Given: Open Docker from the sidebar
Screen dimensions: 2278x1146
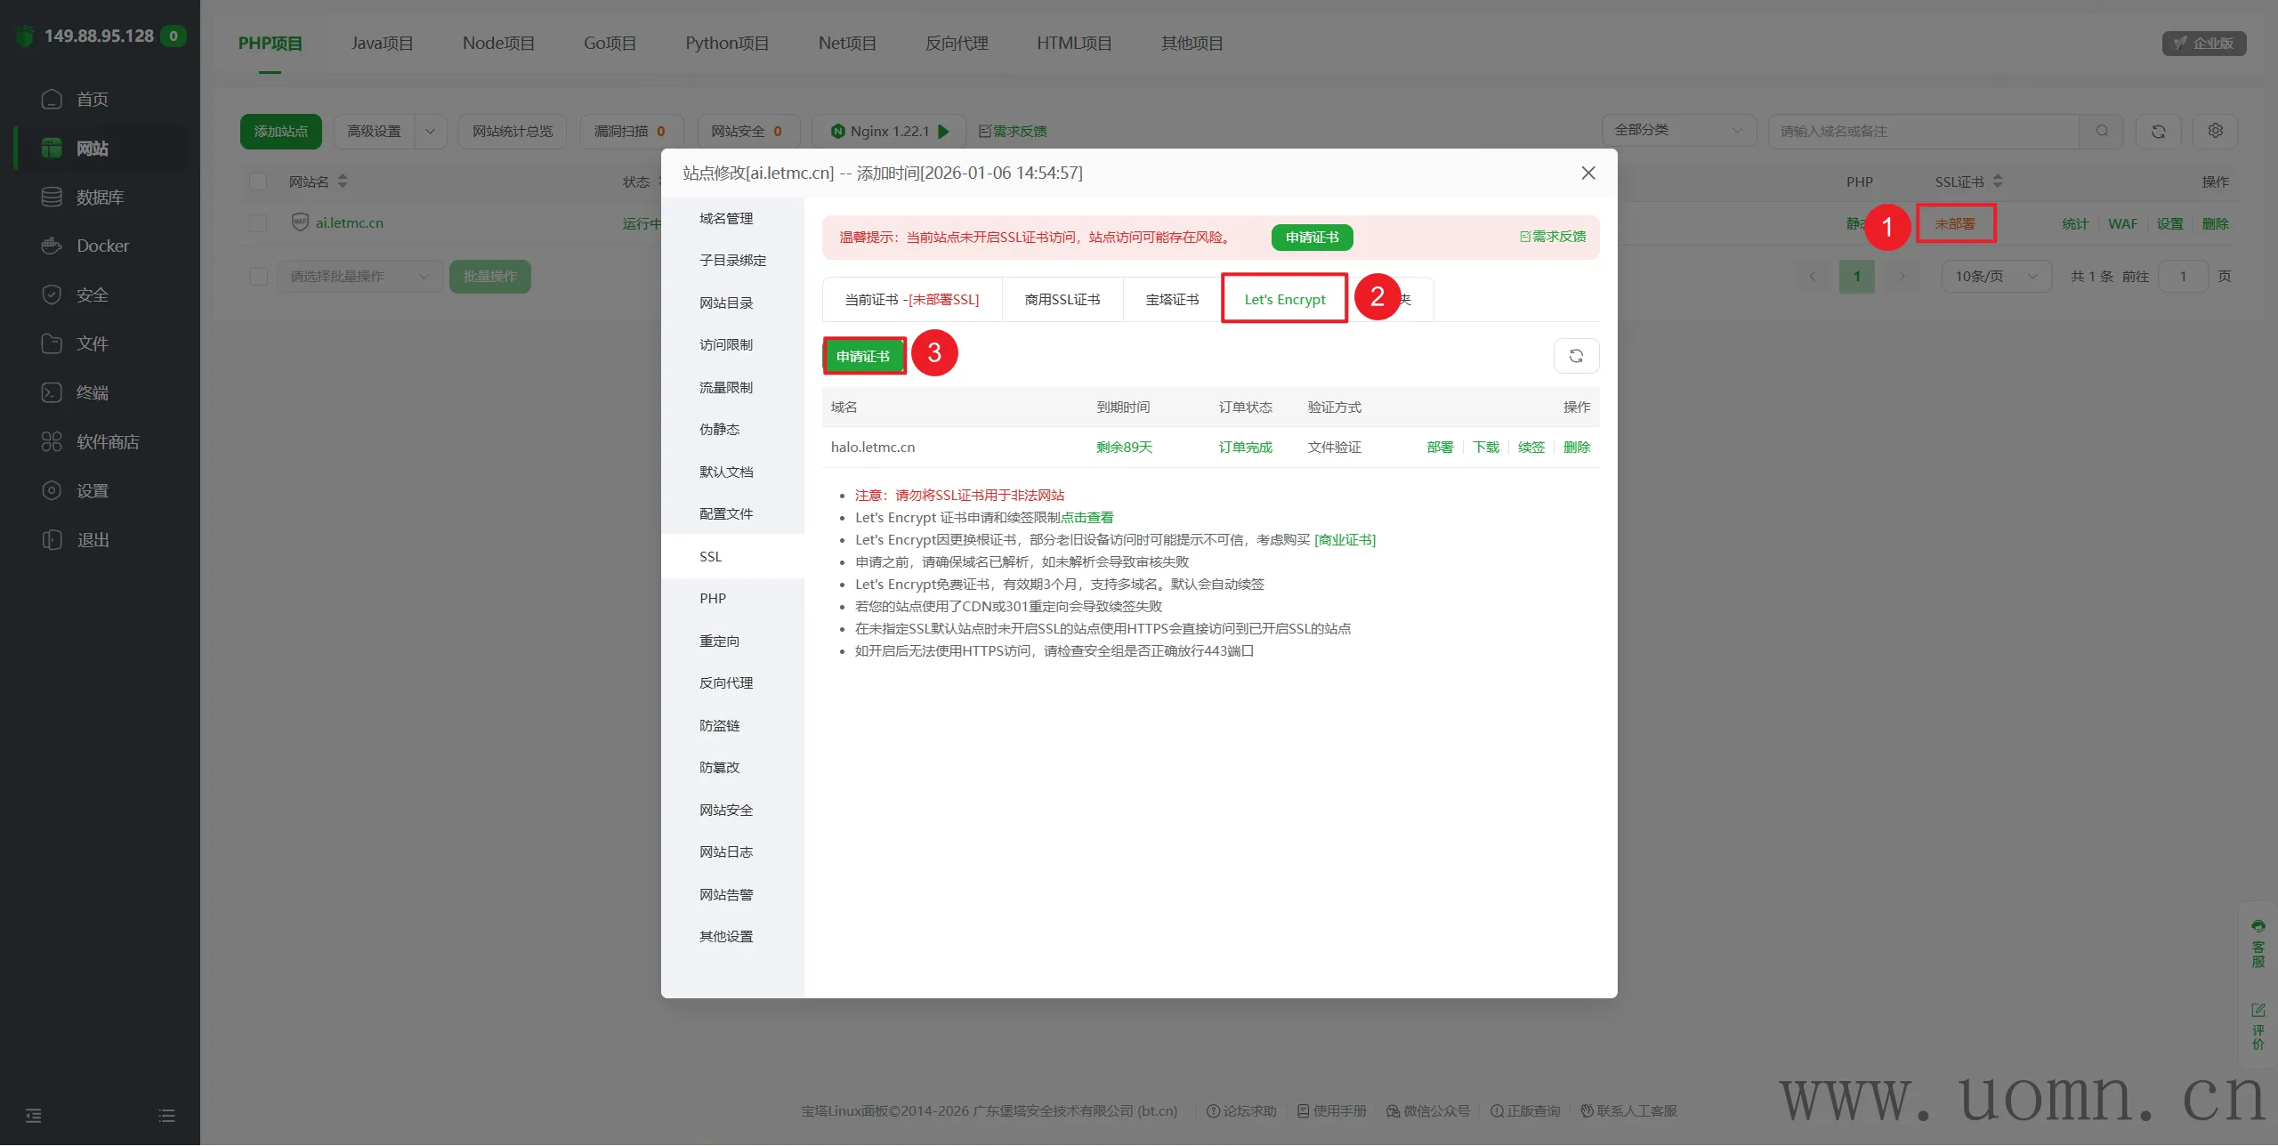Looking at the screenshot, I should click(x=102, y=246).
